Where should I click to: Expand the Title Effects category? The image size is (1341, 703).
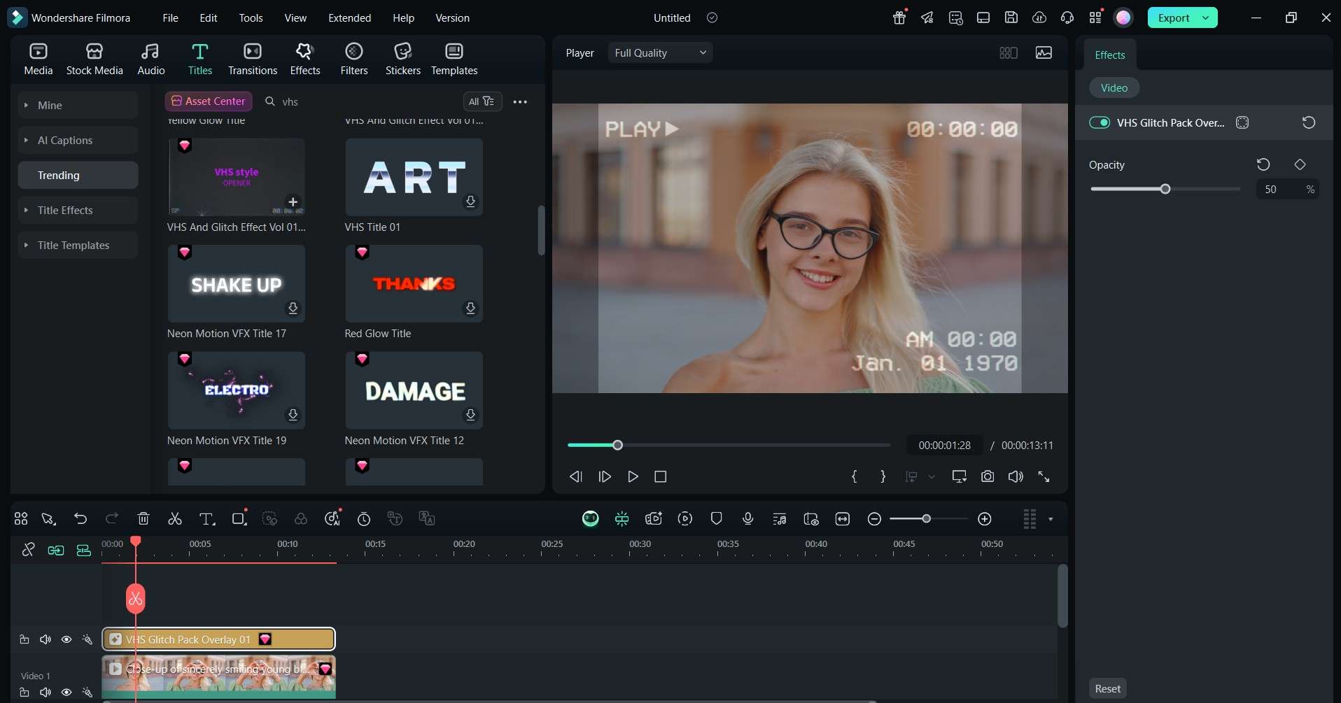click(78, 210)
